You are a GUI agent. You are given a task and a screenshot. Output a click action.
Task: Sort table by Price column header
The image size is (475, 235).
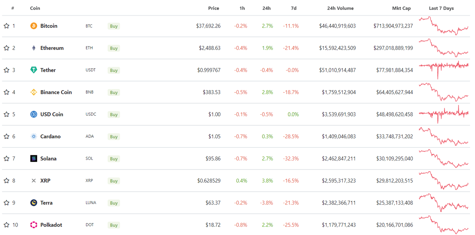click(213, 8)
